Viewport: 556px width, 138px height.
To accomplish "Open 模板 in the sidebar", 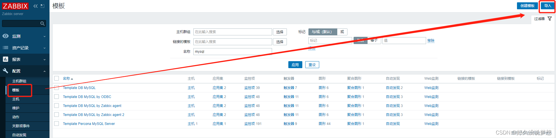I will (16, 90).
